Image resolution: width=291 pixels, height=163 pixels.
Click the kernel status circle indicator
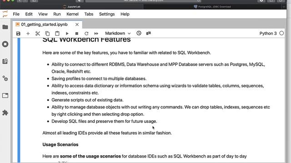pyautogui.click(x=281, y=33)
